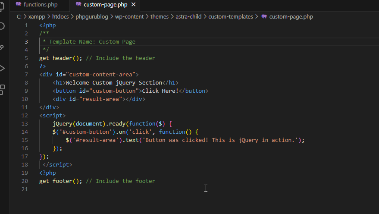
Task: Expand the wp-content breadcrumb dropdown
Action: coord(128,17)
